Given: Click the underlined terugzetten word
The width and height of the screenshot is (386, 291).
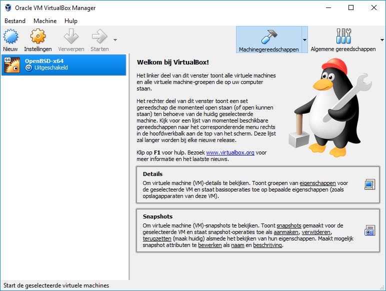Looking at the screenshot, I should [x=157, y=239].
